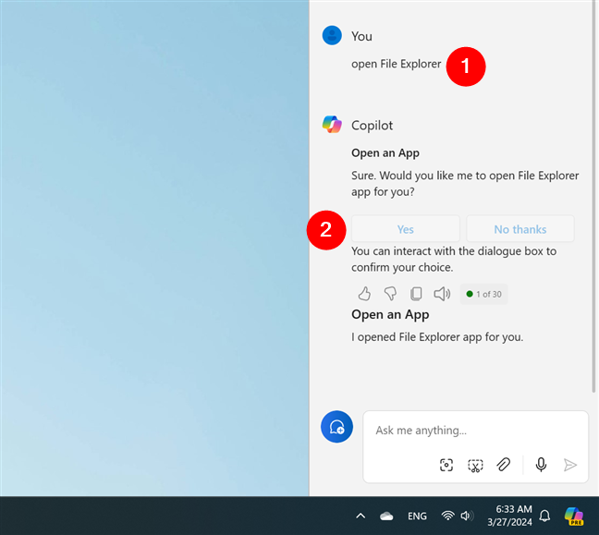Viewport: 599px width, 535px height.
Task: Click the Copilot logo avatar
Action: tap(332, 125)
